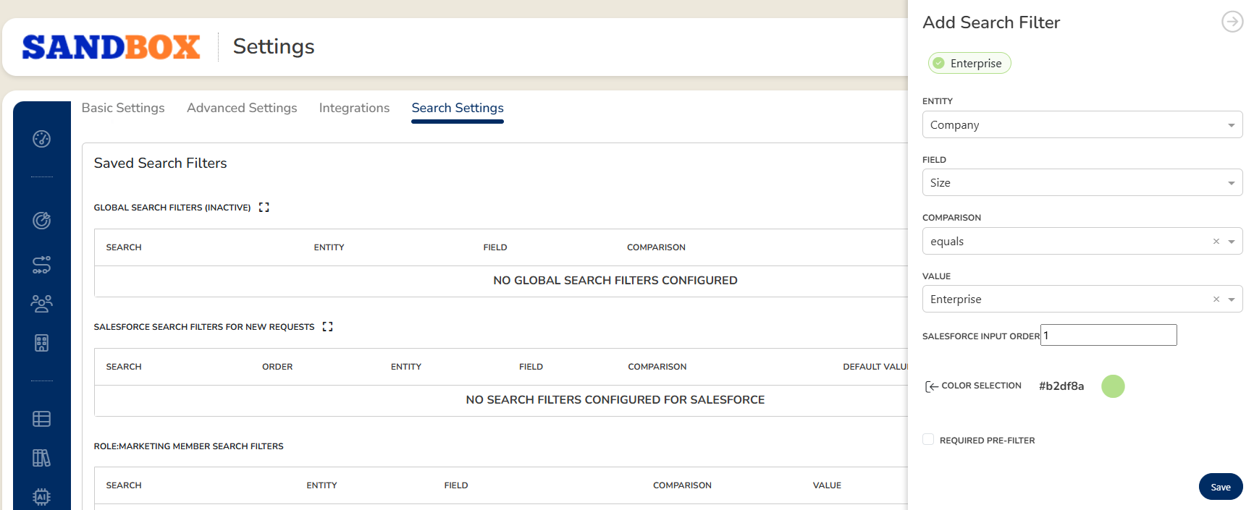1254x510 pixels.
Task: Go to the Integrations tab
Action: (354, 108)
